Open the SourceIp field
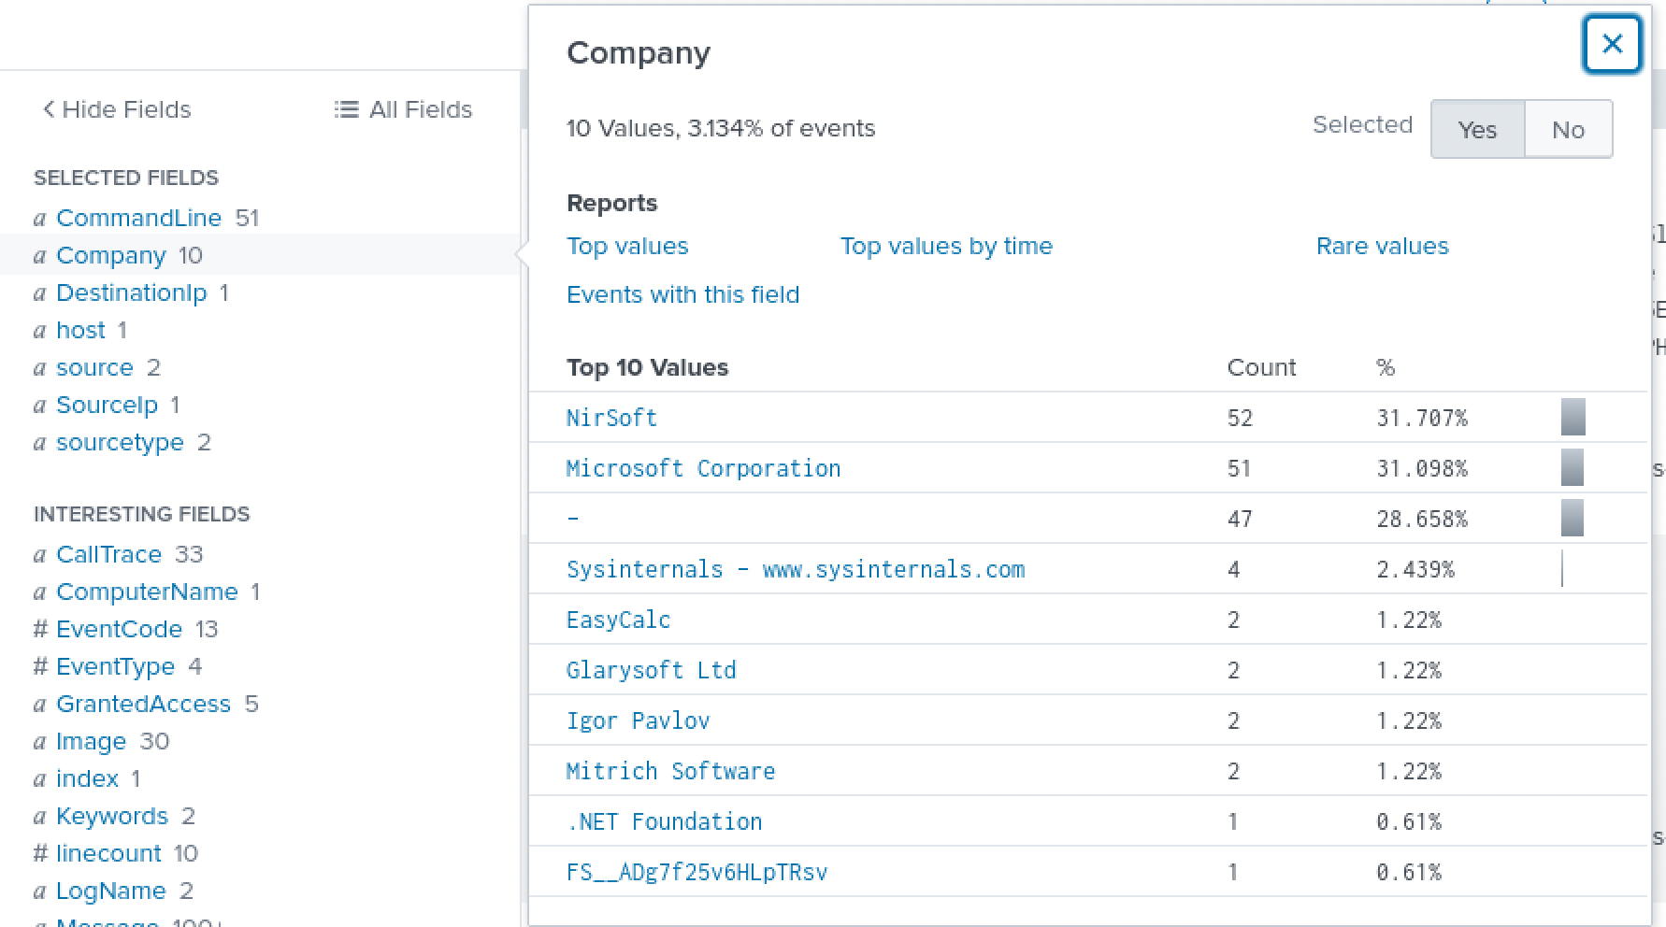This screenshot has height=927, width=1666. click(107, 405)
